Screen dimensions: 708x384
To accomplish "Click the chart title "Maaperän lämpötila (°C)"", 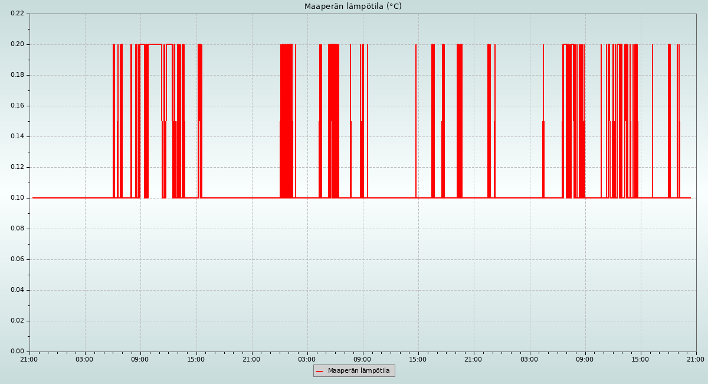I will [353, 6].
